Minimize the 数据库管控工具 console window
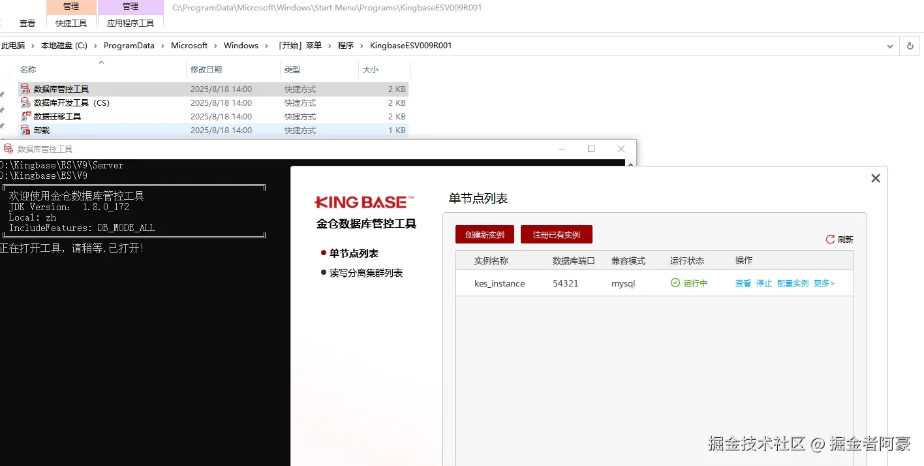The height and width of the screenshot is (466, 924). tap(562, 149)
